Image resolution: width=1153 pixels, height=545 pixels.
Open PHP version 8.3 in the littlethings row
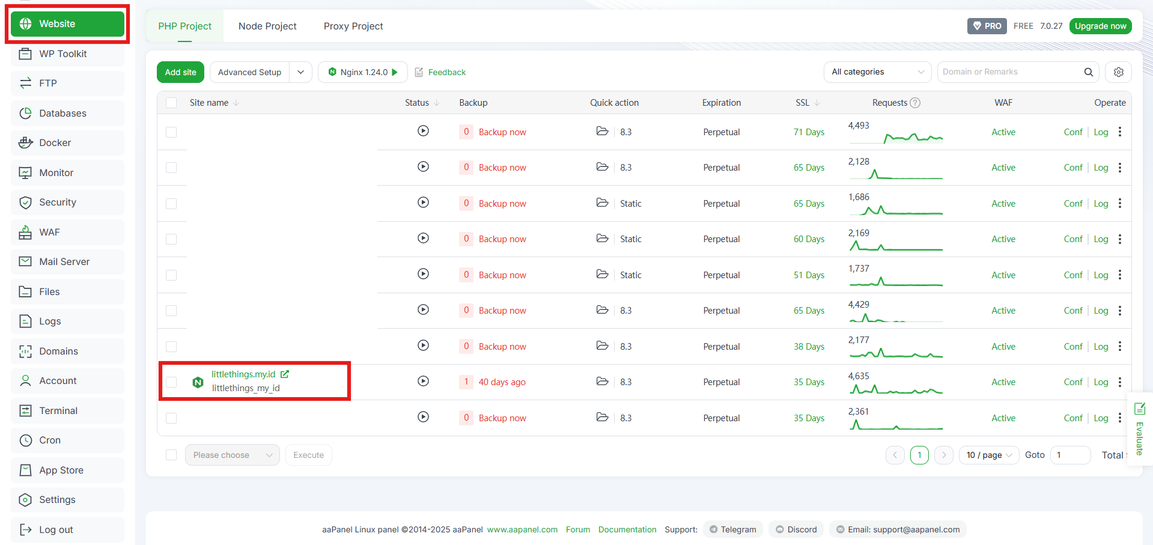point(626,382)
